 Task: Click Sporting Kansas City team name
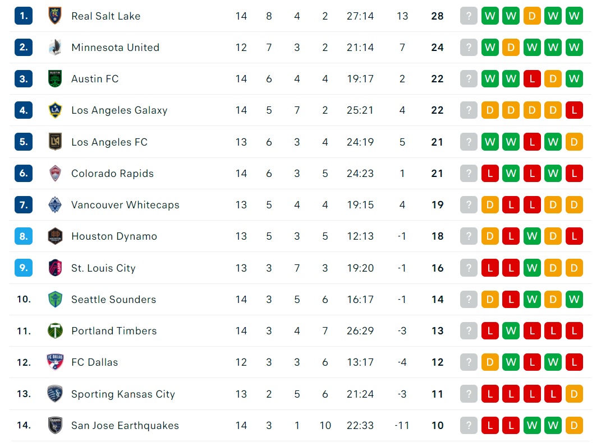123,394
